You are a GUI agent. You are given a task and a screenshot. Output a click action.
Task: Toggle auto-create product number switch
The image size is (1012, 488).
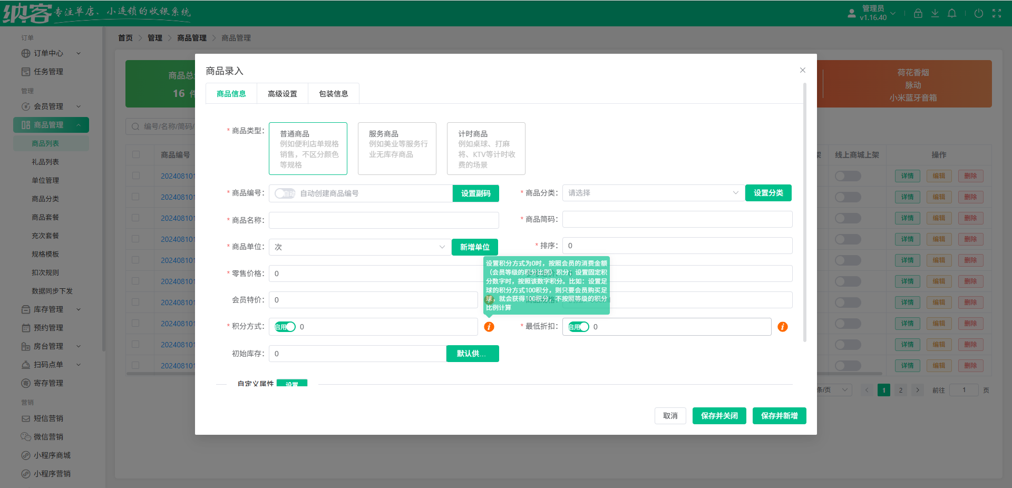pos(285,193)
